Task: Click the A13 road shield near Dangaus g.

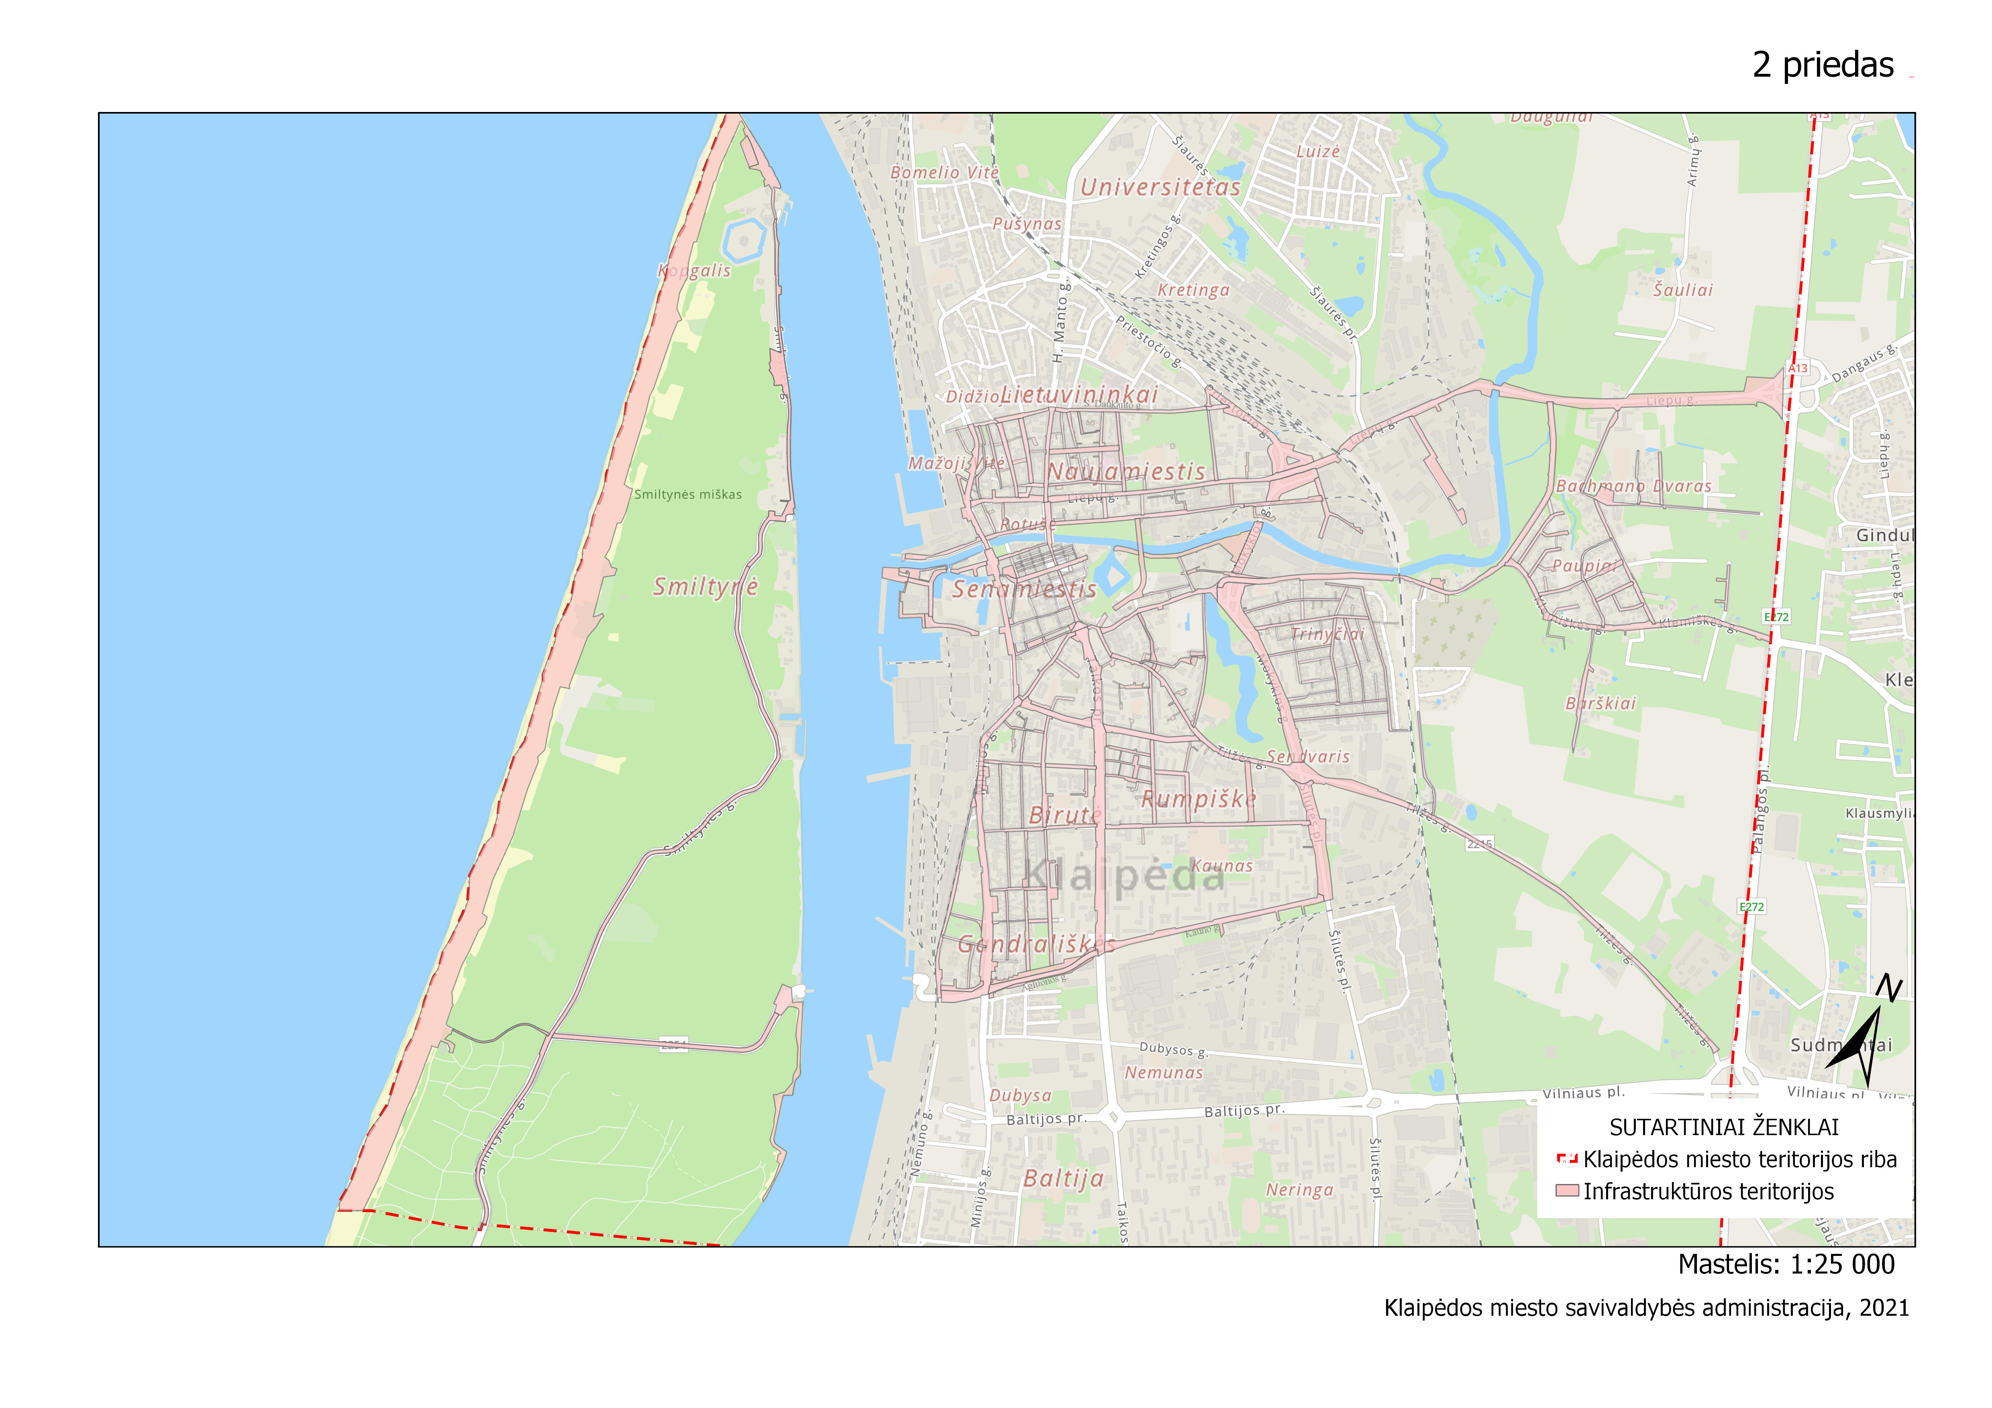Action: pyautogui.click(x=1798, y=368)
